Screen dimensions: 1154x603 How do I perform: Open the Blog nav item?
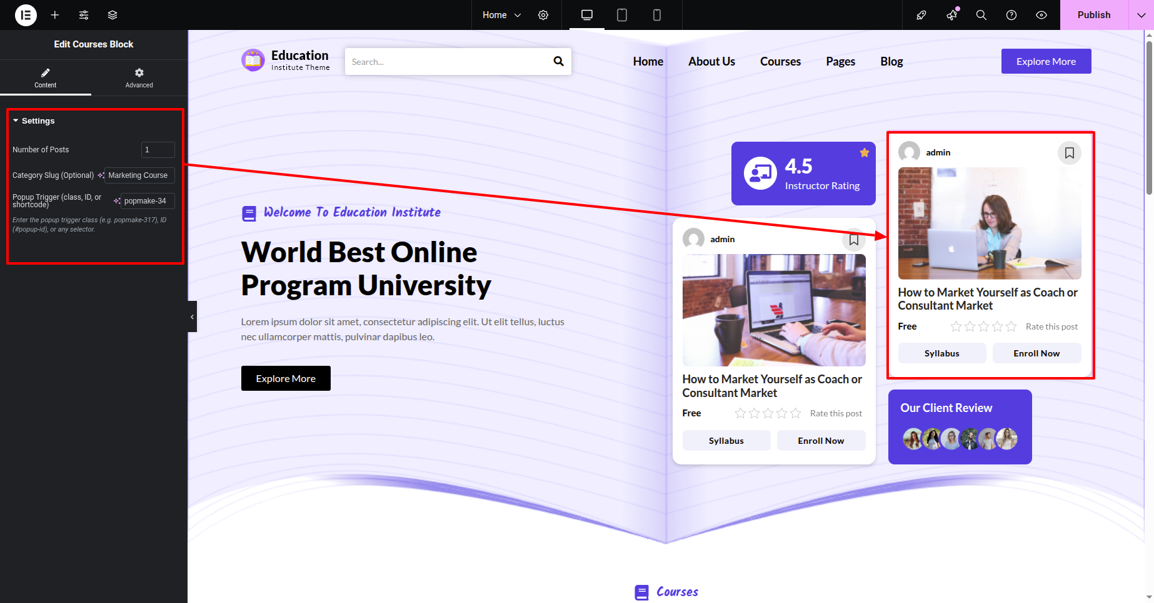891,62
